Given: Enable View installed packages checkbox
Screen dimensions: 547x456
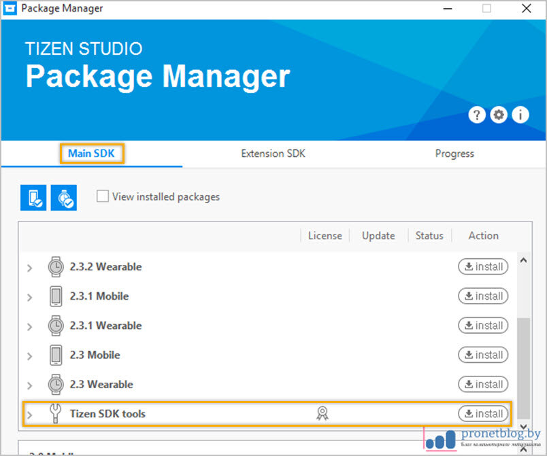Looking at the screenshot, I should [x=102, y=196].
